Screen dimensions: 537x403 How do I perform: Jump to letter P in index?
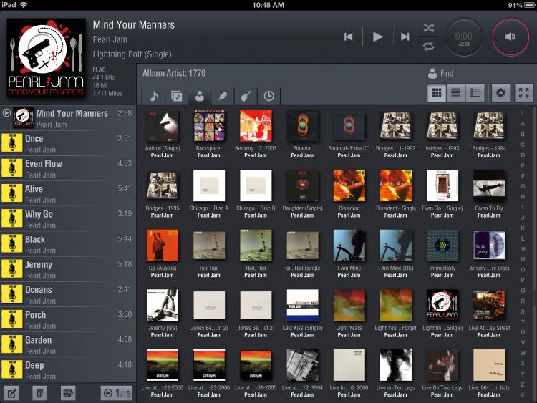pos(523,280)
